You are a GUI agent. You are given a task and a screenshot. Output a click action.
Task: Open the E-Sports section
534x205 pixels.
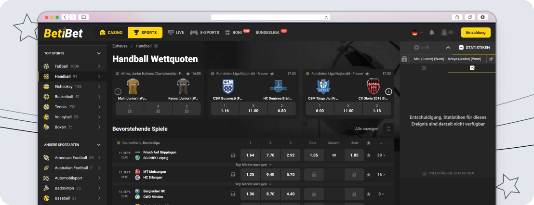point(204,33)
